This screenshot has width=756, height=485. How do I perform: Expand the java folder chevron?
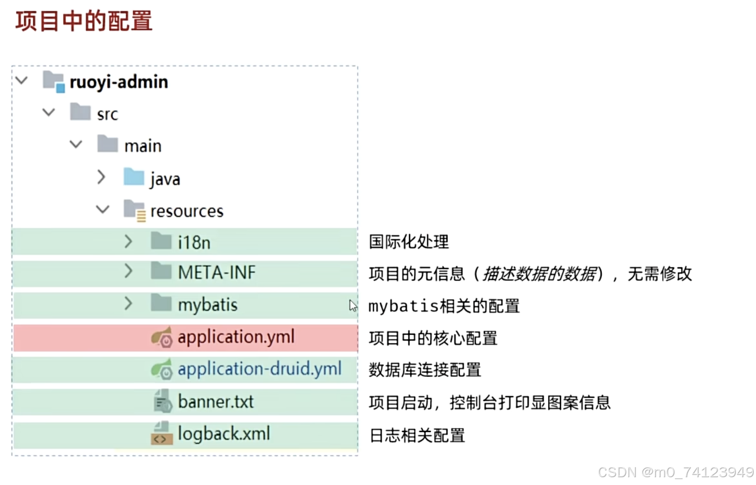pos(101,177)
